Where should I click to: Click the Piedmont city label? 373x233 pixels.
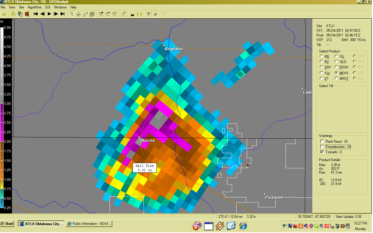pos(274,198)
